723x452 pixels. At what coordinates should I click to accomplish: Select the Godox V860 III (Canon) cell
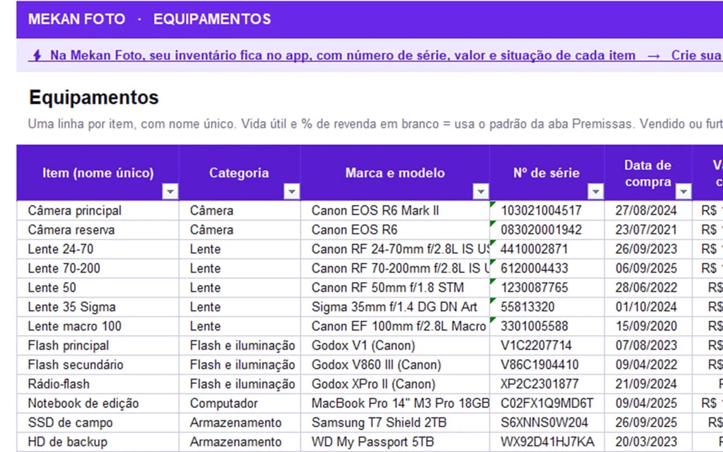395,365
